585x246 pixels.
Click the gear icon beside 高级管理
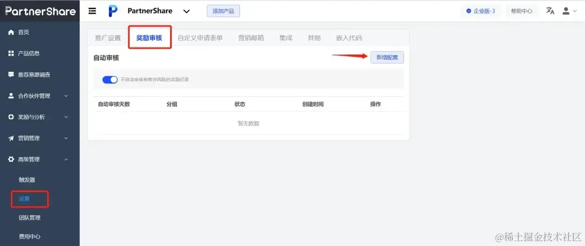[11, 159]
